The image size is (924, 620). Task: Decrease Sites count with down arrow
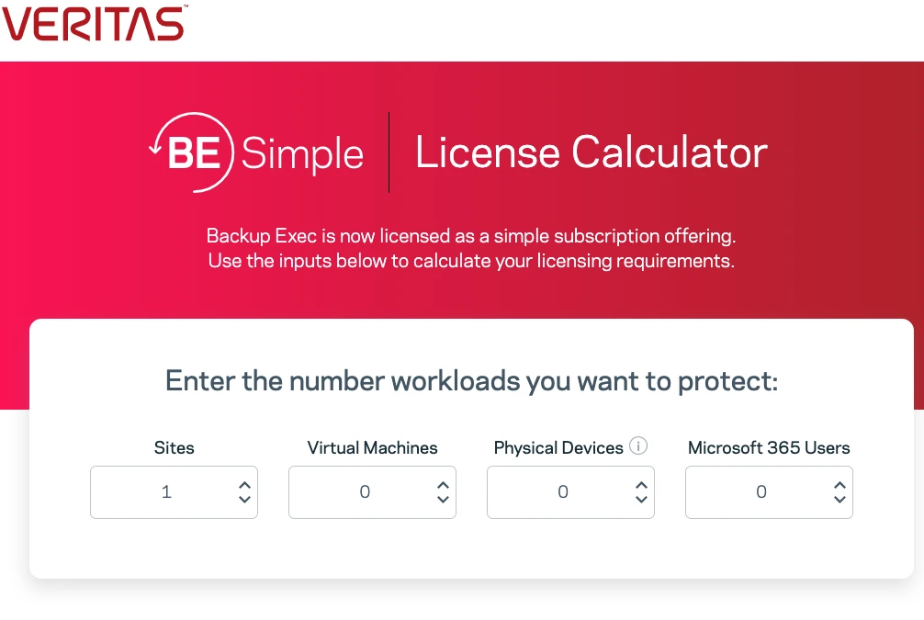[x=244, y=499]
